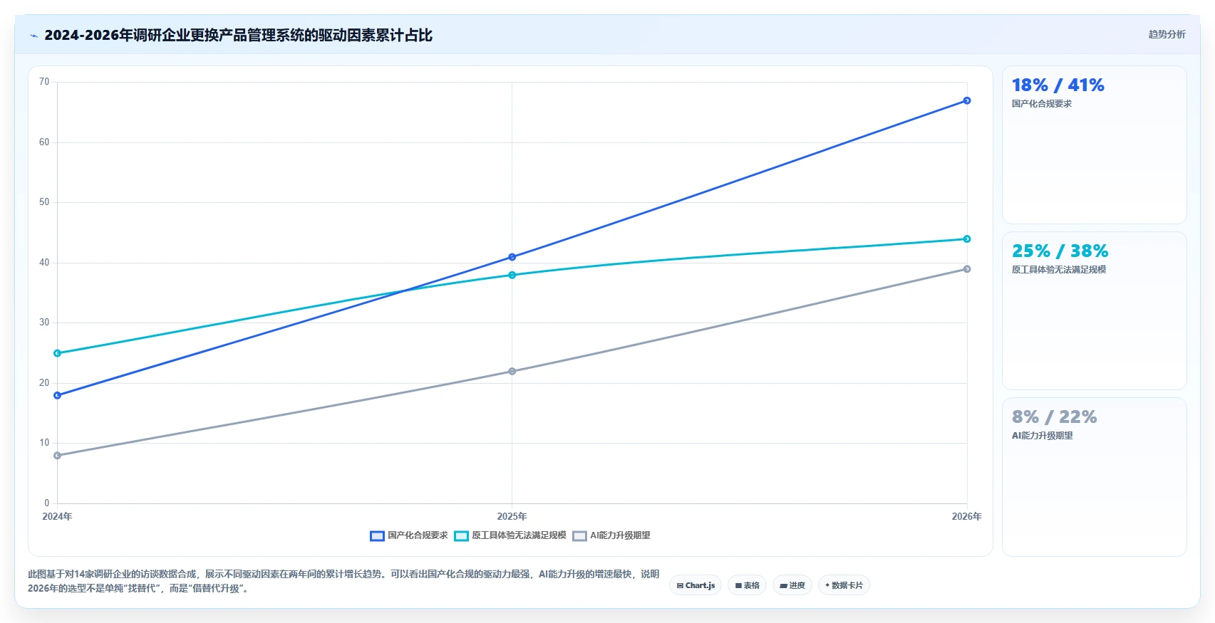
Task: Click the gray legend color box
Action: tap(579, 536)
